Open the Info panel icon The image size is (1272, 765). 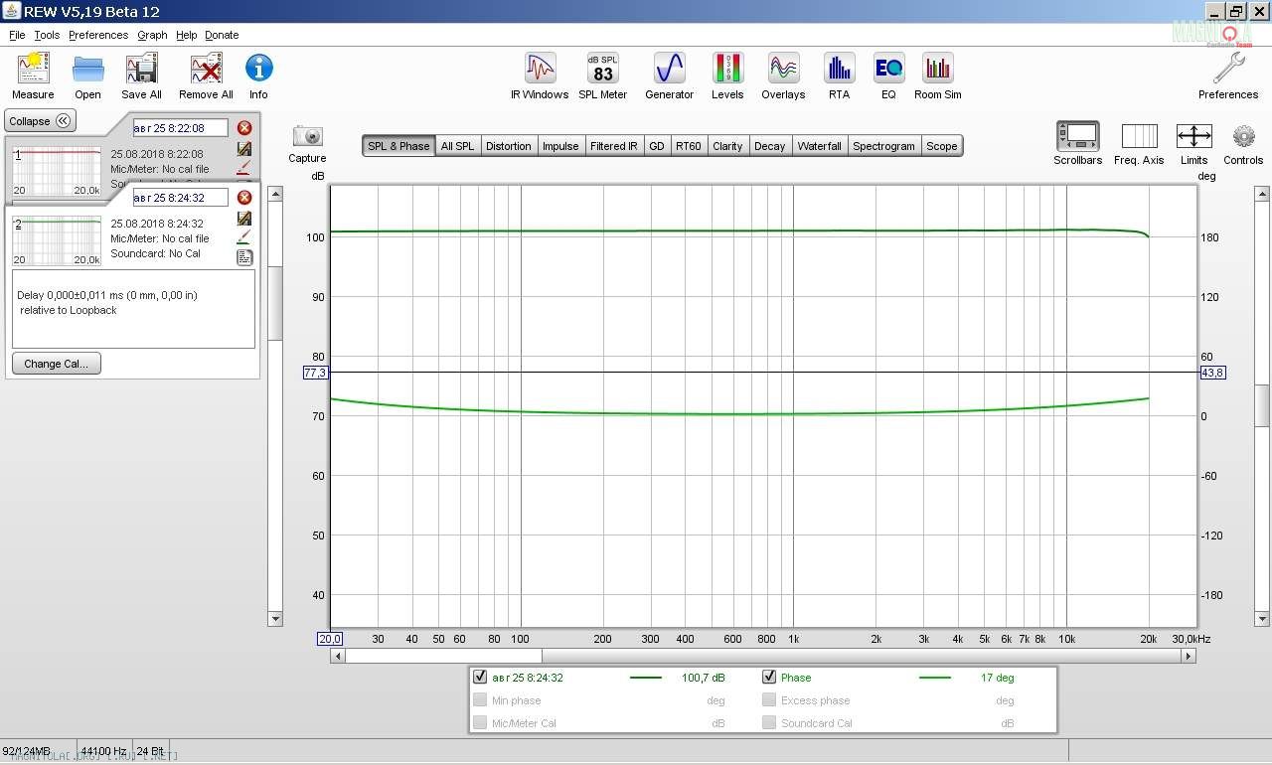tap(258, 69)
